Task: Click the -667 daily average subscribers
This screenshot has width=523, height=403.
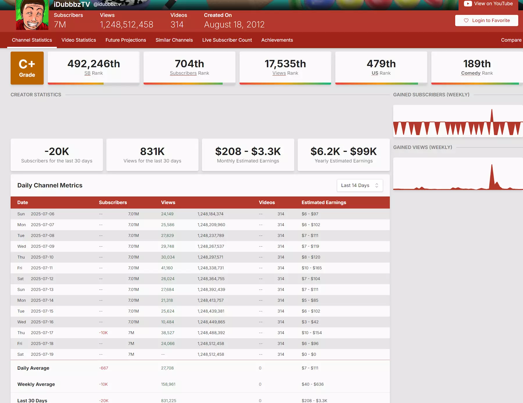Action: click(103, 368)
